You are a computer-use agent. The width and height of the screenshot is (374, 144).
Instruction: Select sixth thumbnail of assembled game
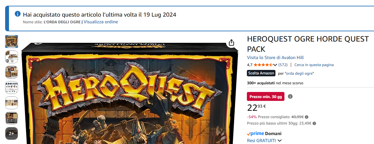[12, 118]
